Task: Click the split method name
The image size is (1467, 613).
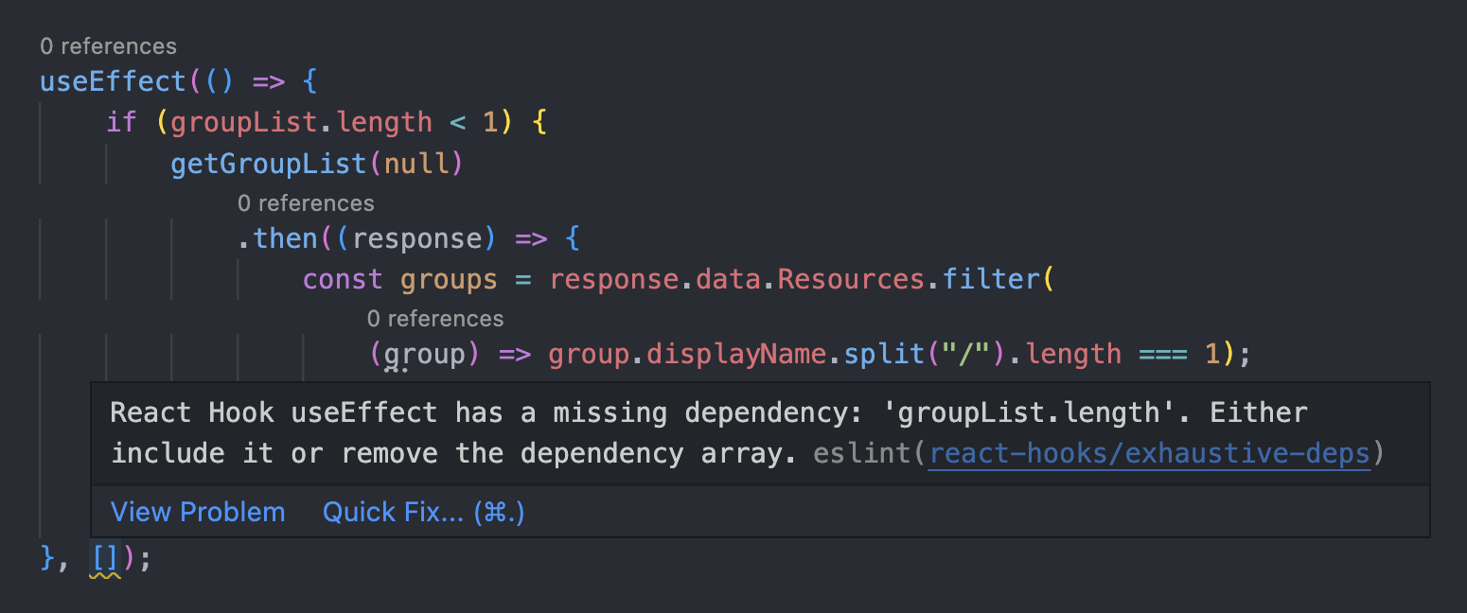Action: point(885,354)
